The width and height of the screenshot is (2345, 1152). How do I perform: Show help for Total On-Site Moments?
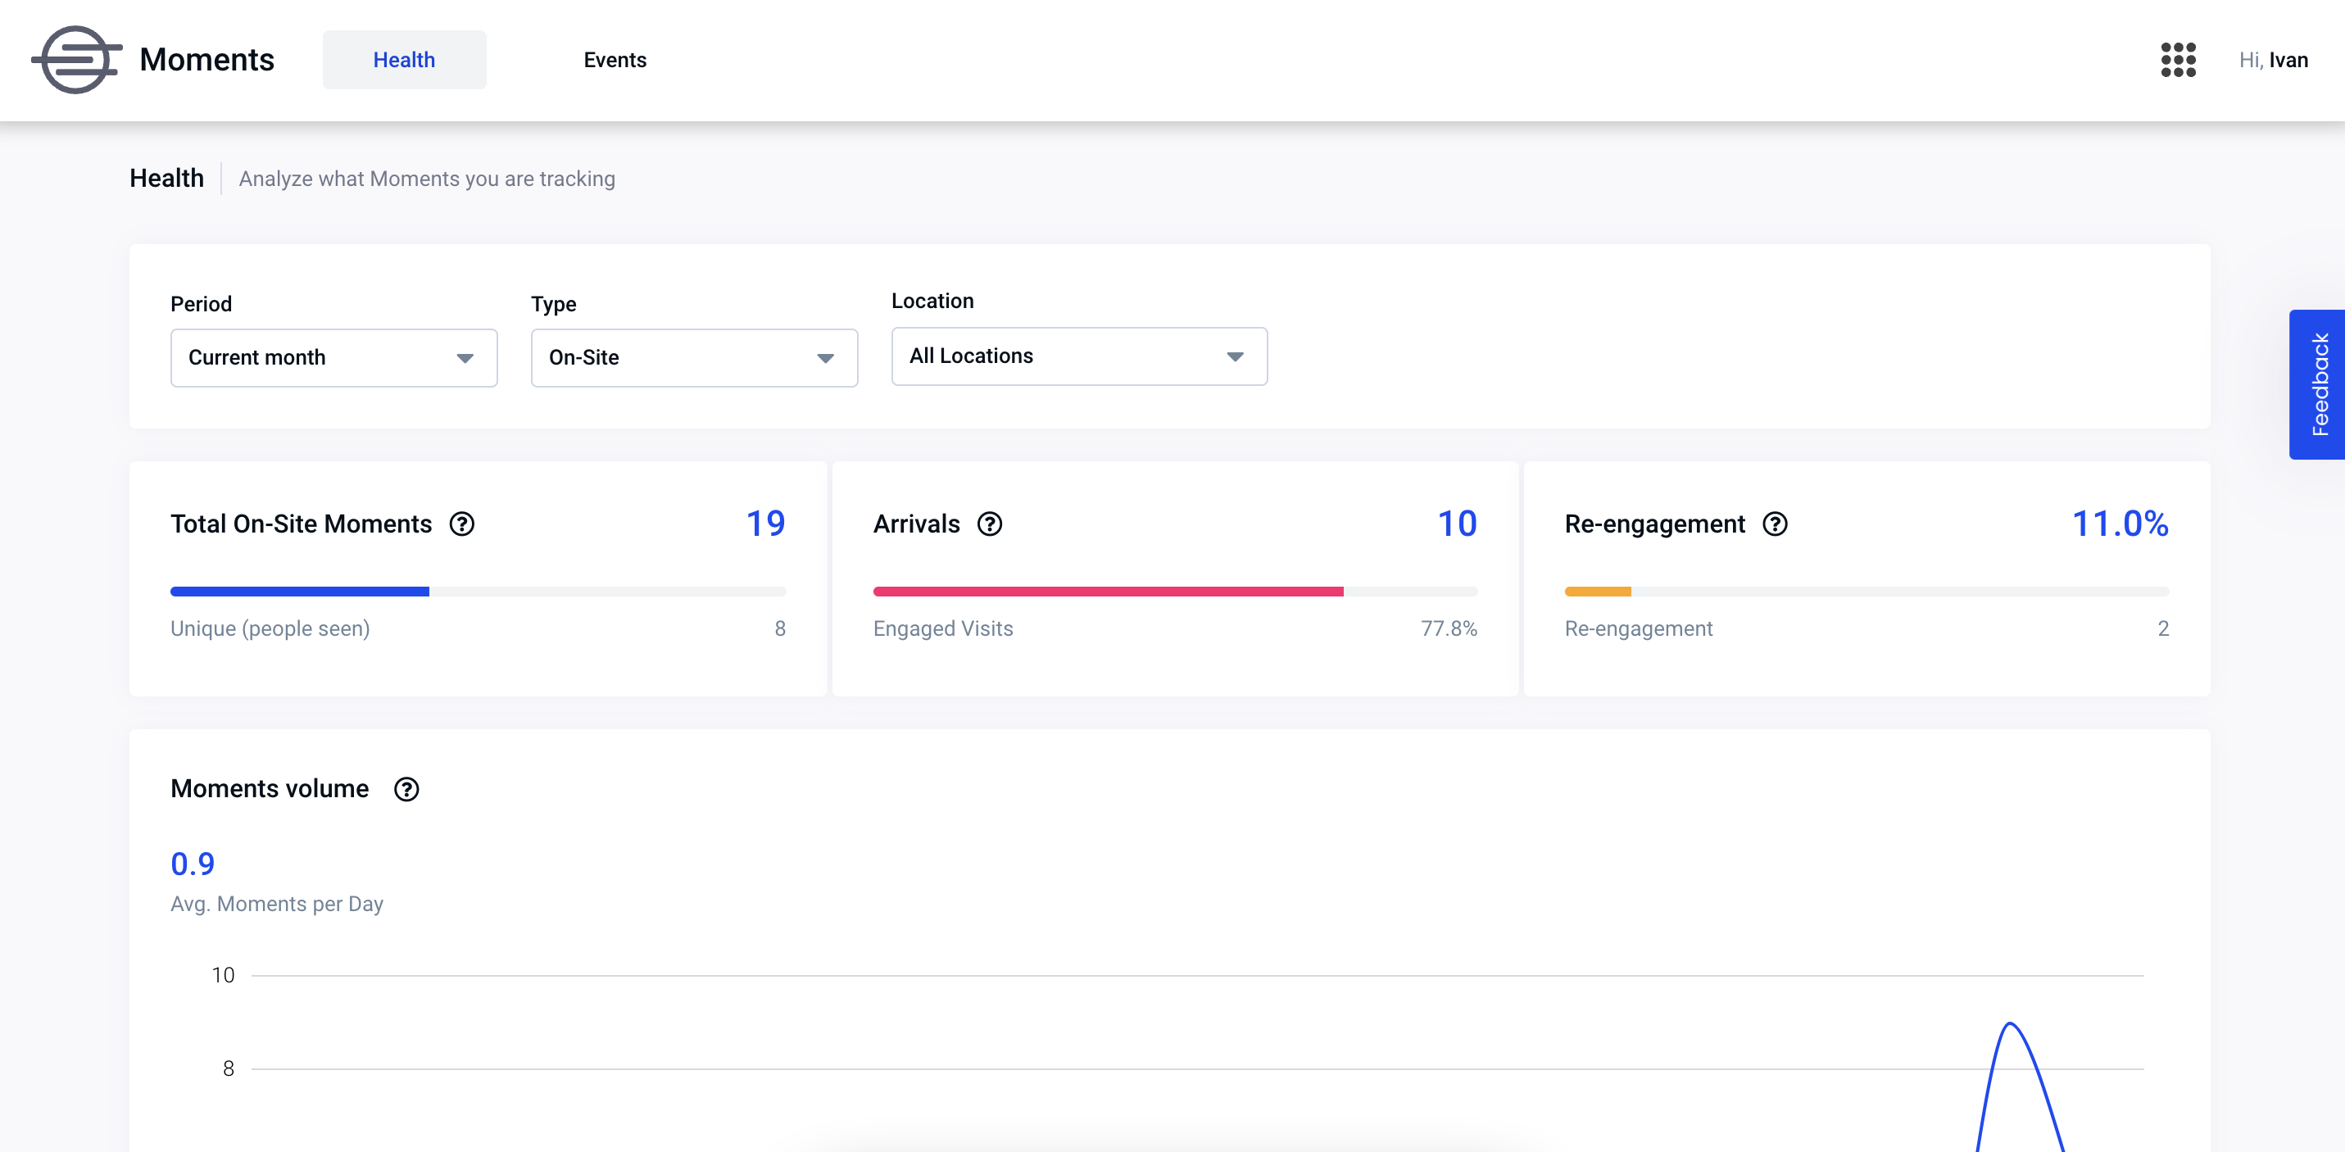click(x=462, y=524)
